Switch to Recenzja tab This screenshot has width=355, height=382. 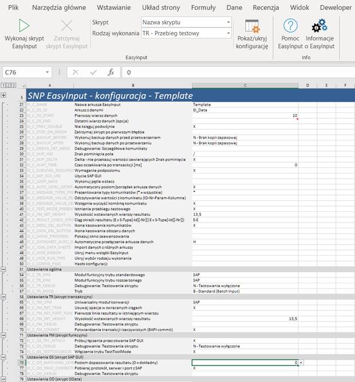pyautogui.click(x=266, y=7)
